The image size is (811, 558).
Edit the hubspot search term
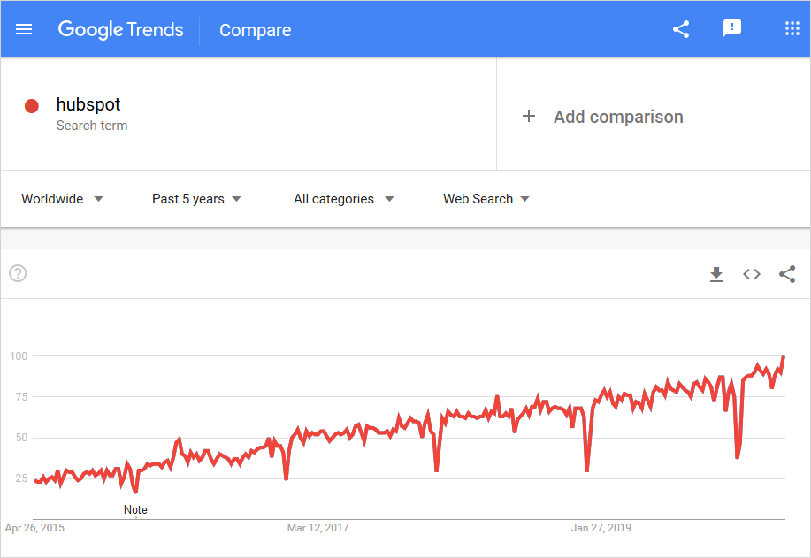(88, 105)
